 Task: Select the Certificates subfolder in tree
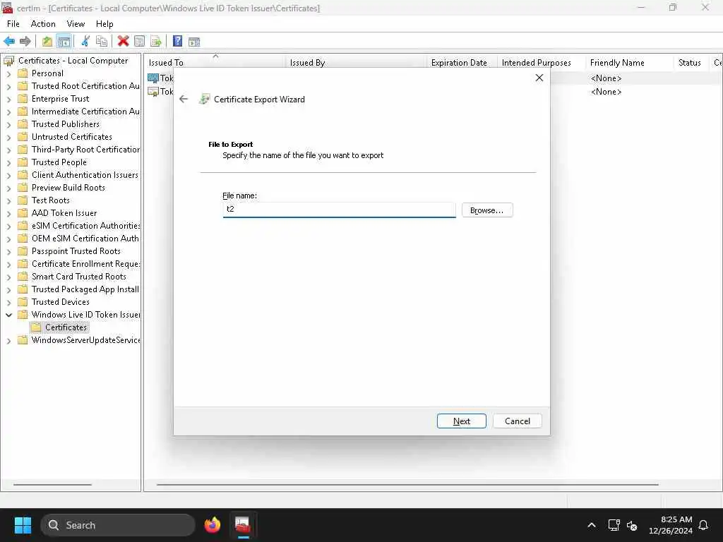tap(66, 327)
